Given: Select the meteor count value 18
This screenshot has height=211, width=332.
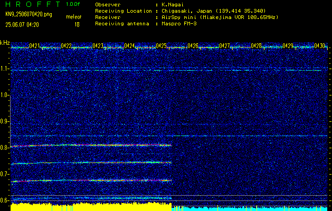Looking at the screenshot, I should click(77, 25).
